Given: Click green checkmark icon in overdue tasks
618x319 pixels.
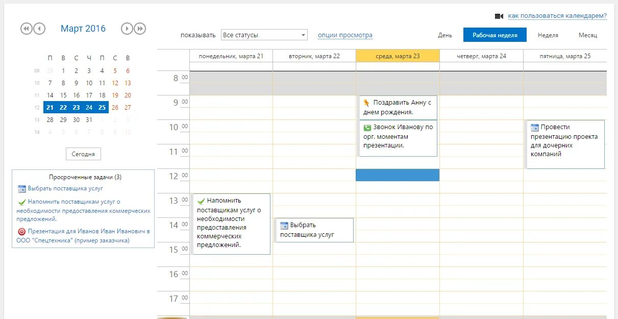Looking at the screenshot, I should (22, 202).
